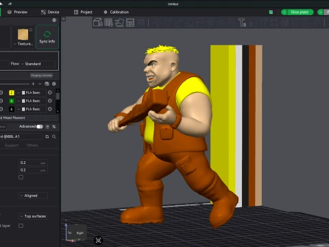Select the Text shape T tool
This screenshot has width=329, height=247.
pos(242,23)
